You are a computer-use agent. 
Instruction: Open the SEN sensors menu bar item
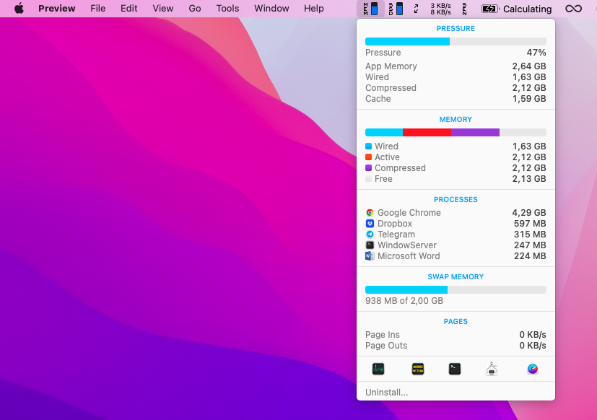464,9
